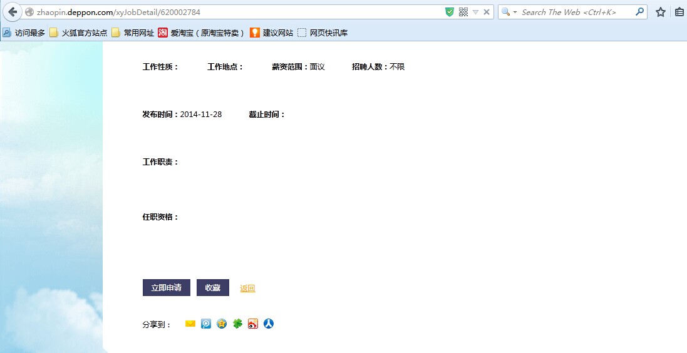Follow the 返回 link
Viewport: 687px width, 353px height.
coord(247,288)
